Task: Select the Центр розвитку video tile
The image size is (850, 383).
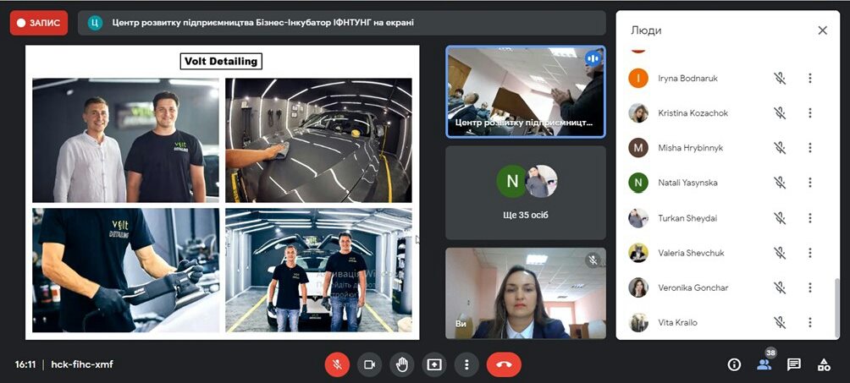Action: click(x=525, y=91)
